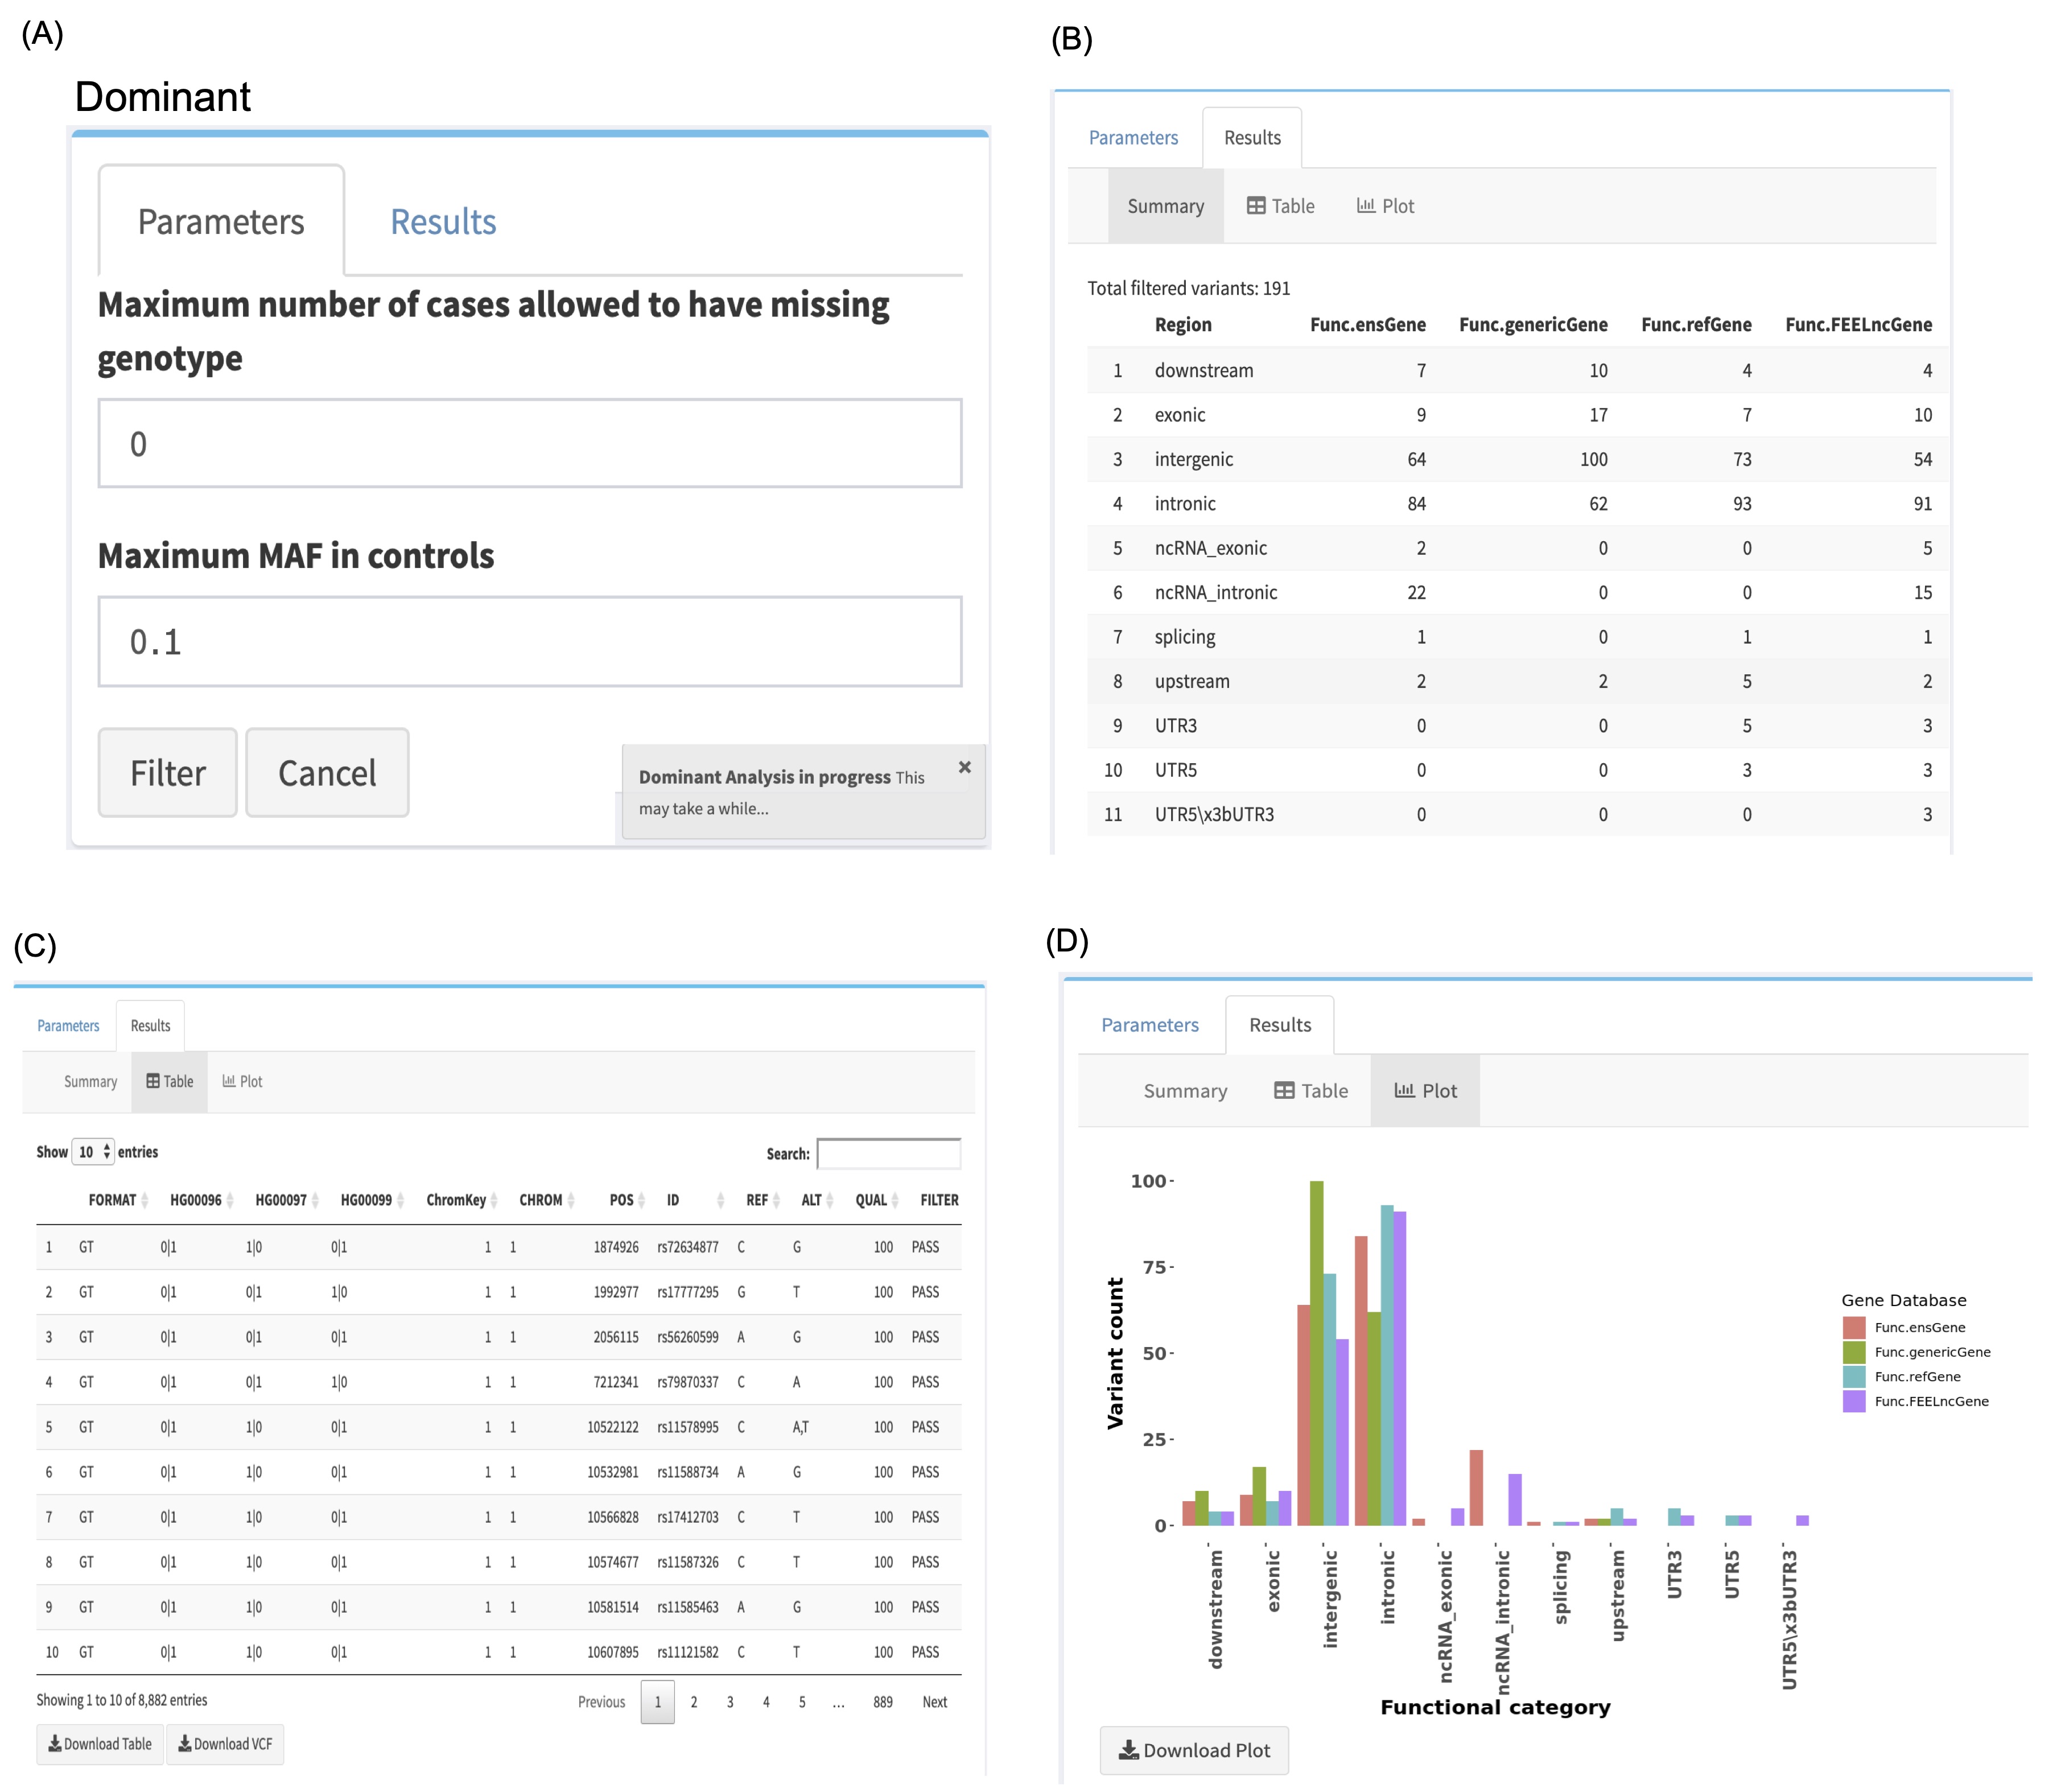The height and width of the screenshot is (1792, 2061).
Task: Click the FILTER column header
Action: click(939, 1200)
